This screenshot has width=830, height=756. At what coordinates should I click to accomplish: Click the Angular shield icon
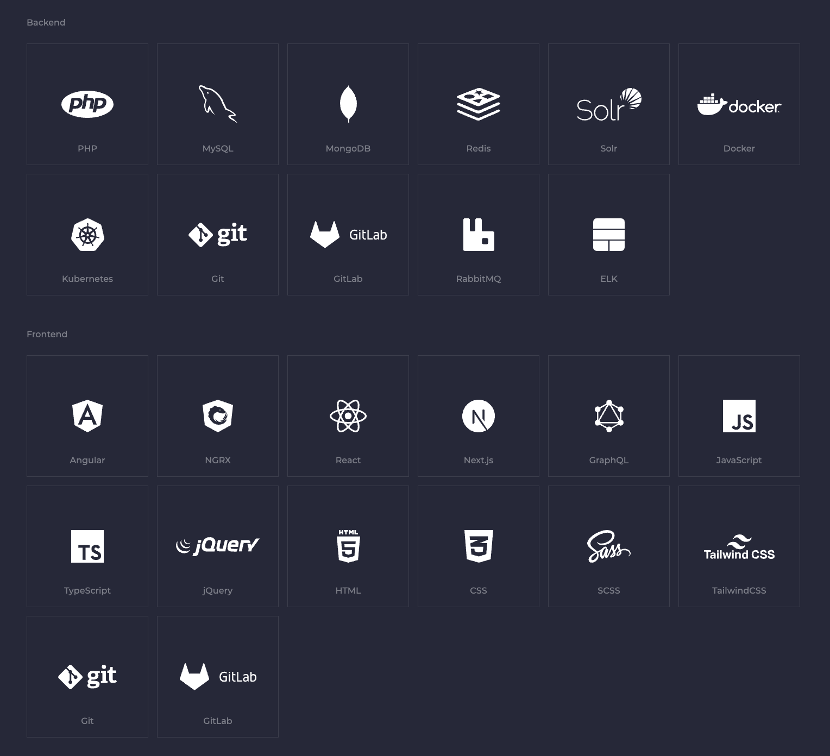pos(87,416)
